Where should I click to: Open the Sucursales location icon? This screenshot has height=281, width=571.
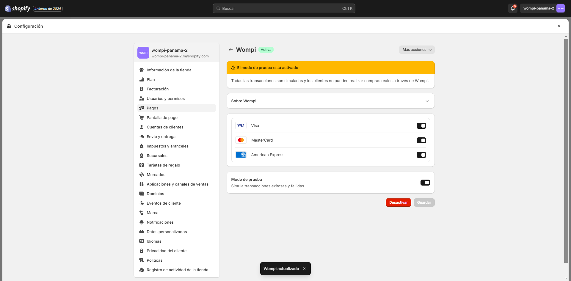coord(142,156)
